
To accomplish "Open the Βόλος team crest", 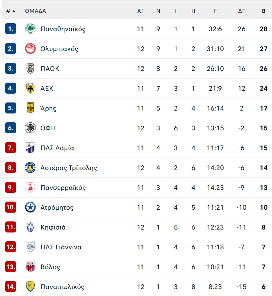I will pos(30,267).
